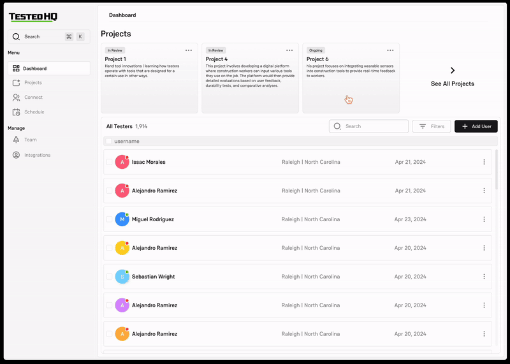Open the Filters button
The width and height of the screenshot is (510, 364).
(432, 126)
